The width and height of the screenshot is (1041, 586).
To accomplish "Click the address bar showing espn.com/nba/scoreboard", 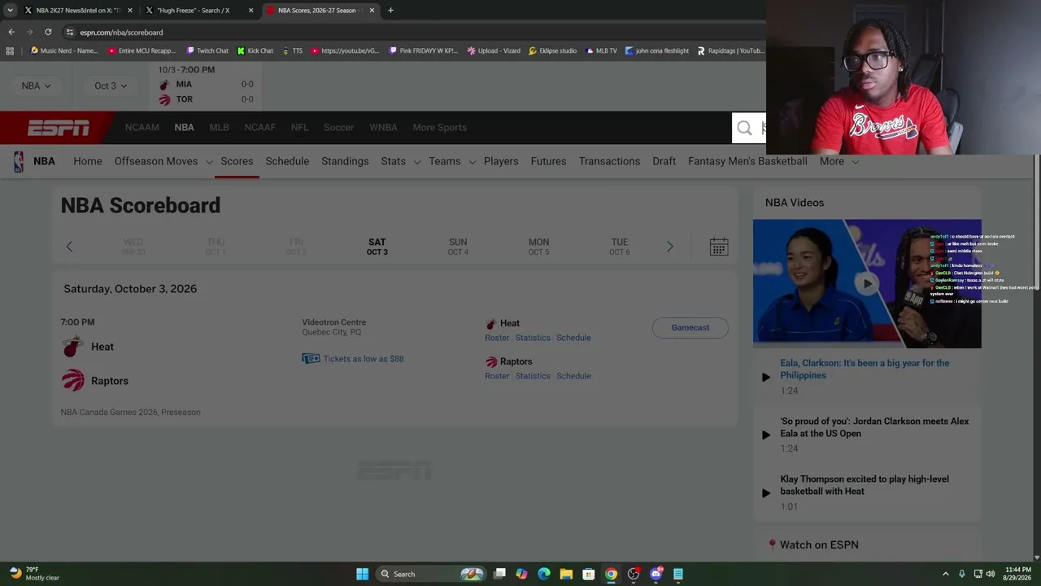I will tap(121, 33).
